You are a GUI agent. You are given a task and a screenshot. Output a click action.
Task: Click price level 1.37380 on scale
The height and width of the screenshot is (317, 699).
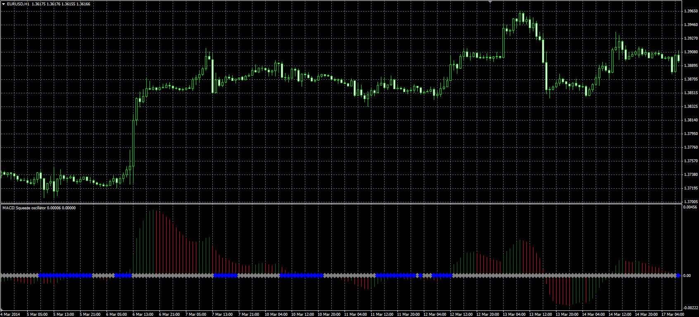691,175
